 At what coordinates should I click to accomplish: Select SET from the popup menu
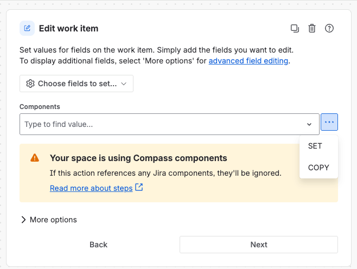315,146
